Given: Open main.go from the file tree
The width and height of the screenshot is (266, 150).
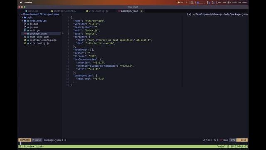Looking at the screenshot, I should 34,30.
